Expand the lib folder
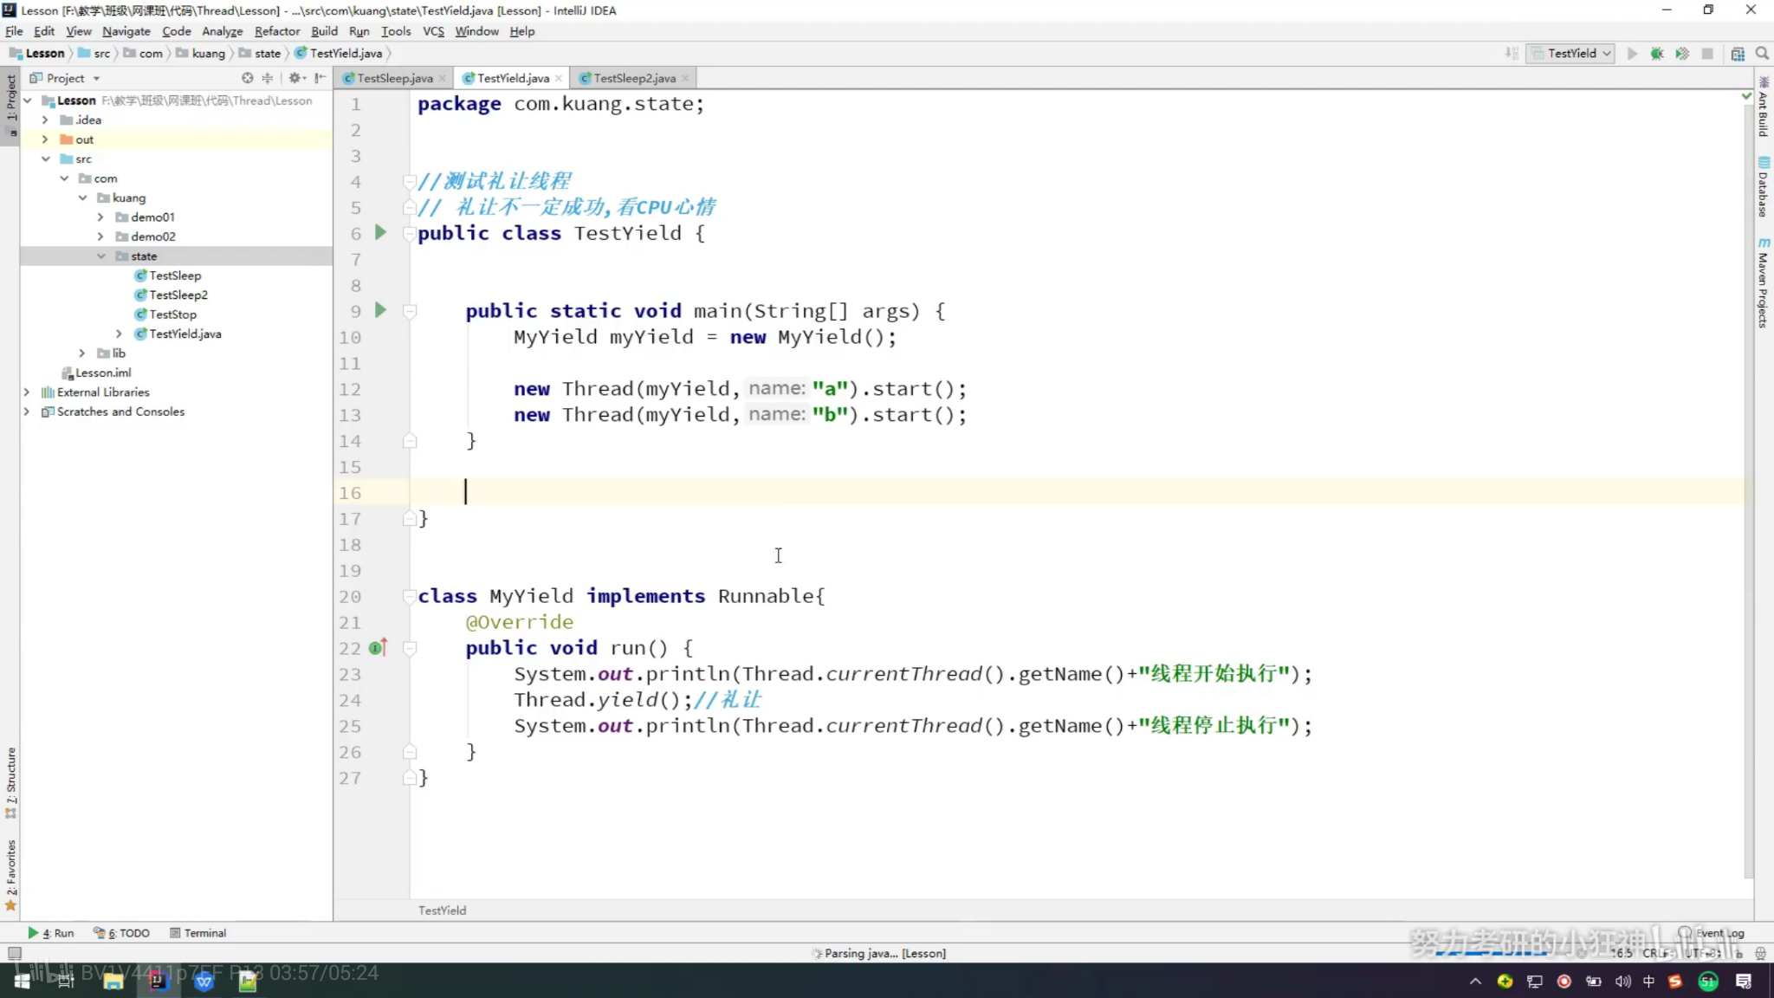Screen dimensions: 1774x998 tap(82, 353)
